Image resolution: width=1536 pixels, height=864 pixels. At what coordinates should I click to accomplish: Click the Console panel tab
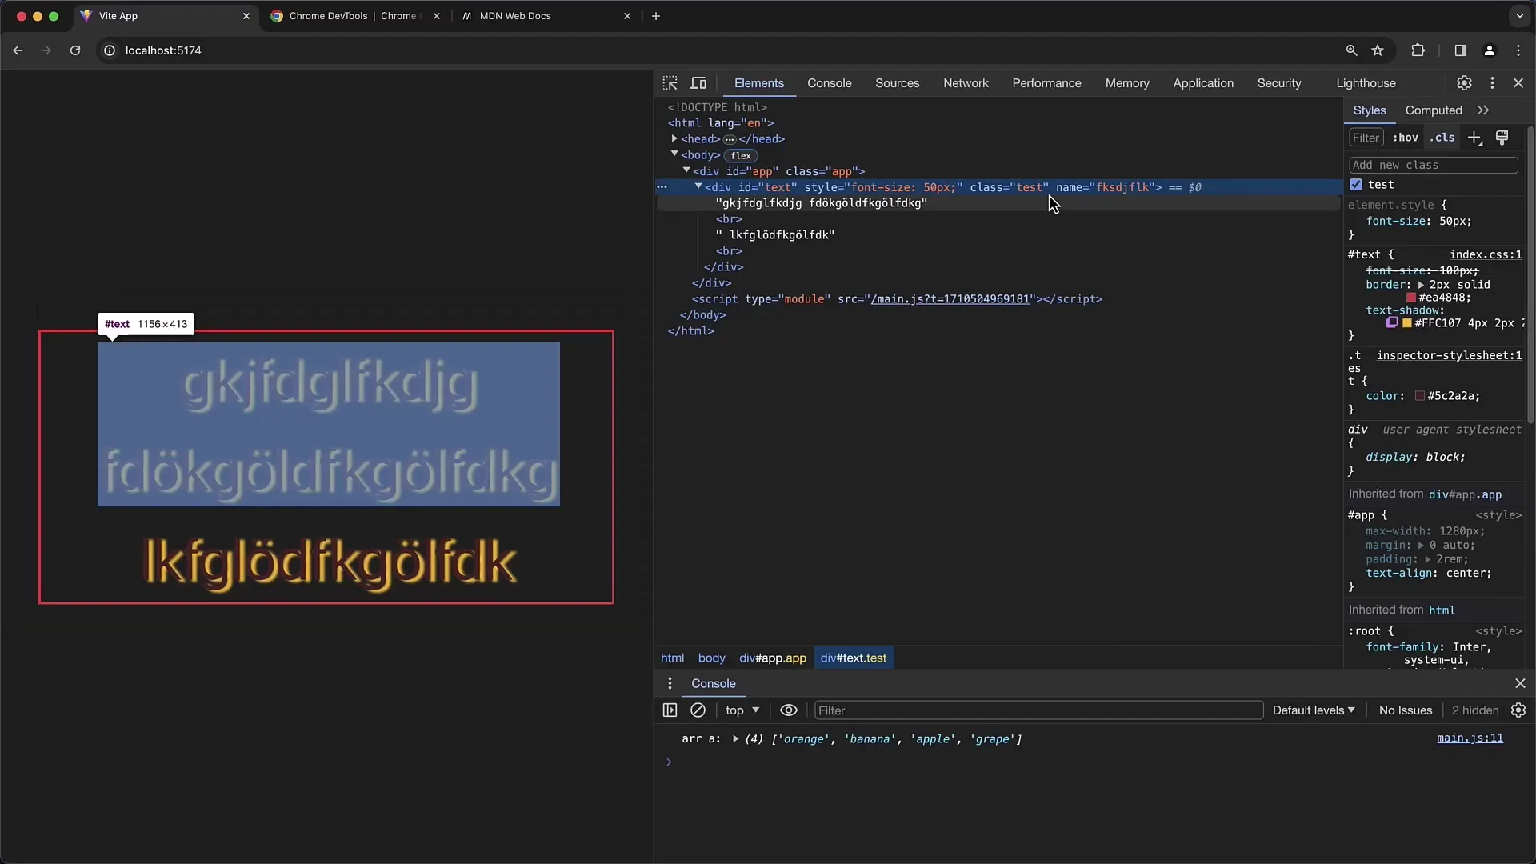(x=829, y=82)
